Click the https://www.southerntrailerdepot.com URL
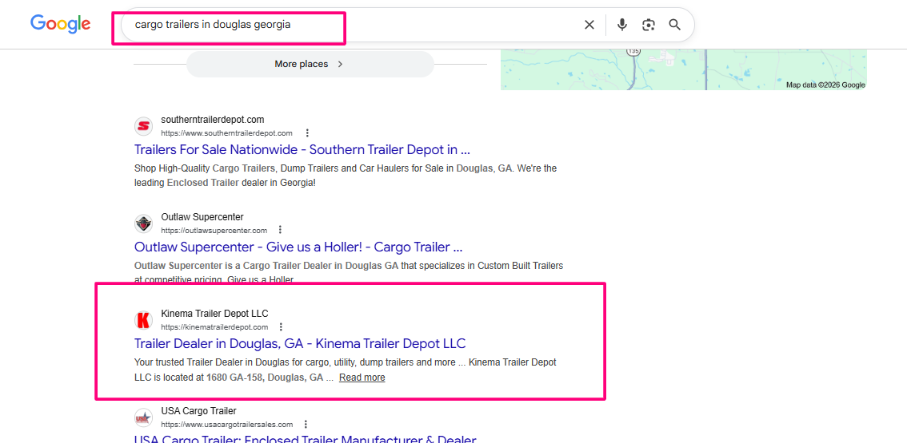The width and height of the screenshot is (907, 443). pos(227,133)
